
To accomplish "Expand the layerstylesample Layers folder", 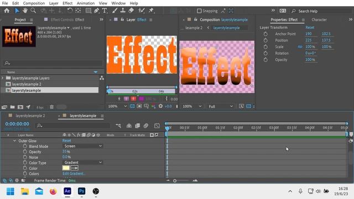I will 2,78.
